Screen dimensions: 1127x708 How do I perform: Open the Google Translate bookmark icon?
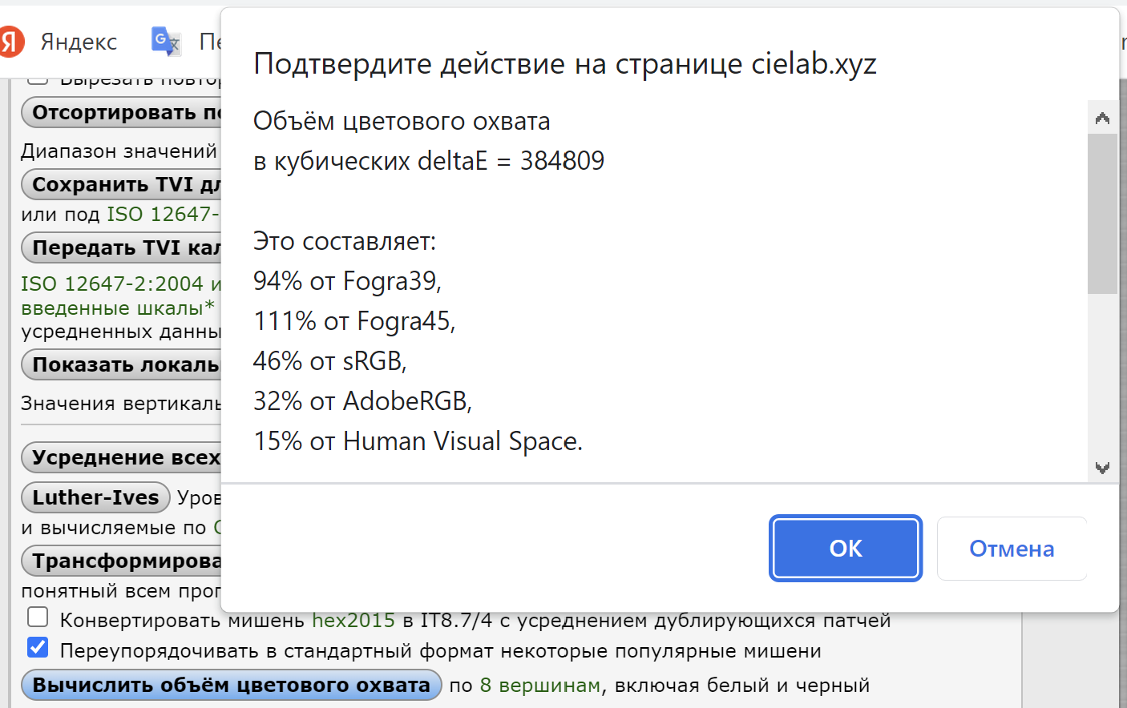165,41
